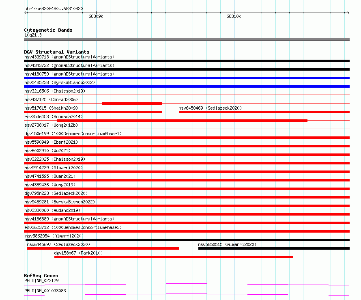Open variant nsv4339713 label
361x300 pixels.
click(x=69, y=57)
